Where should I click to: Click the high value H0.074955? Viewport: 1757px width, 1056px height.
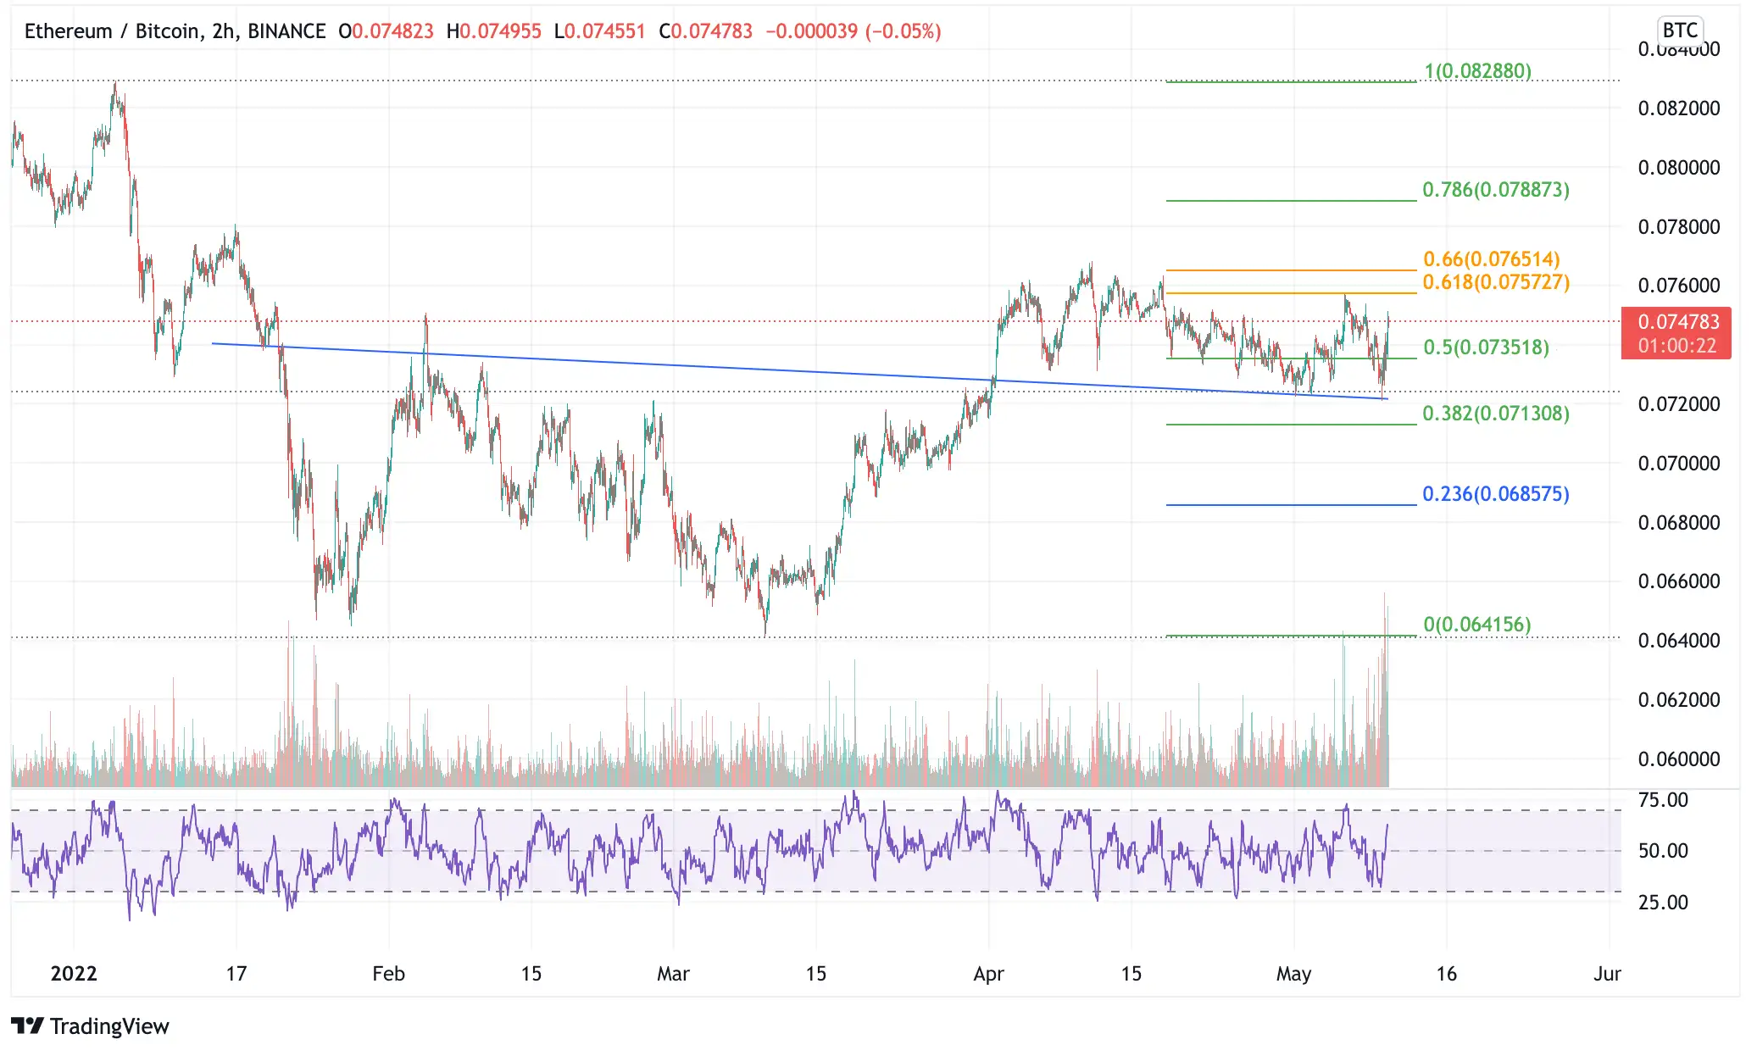(x=494, y=31)
